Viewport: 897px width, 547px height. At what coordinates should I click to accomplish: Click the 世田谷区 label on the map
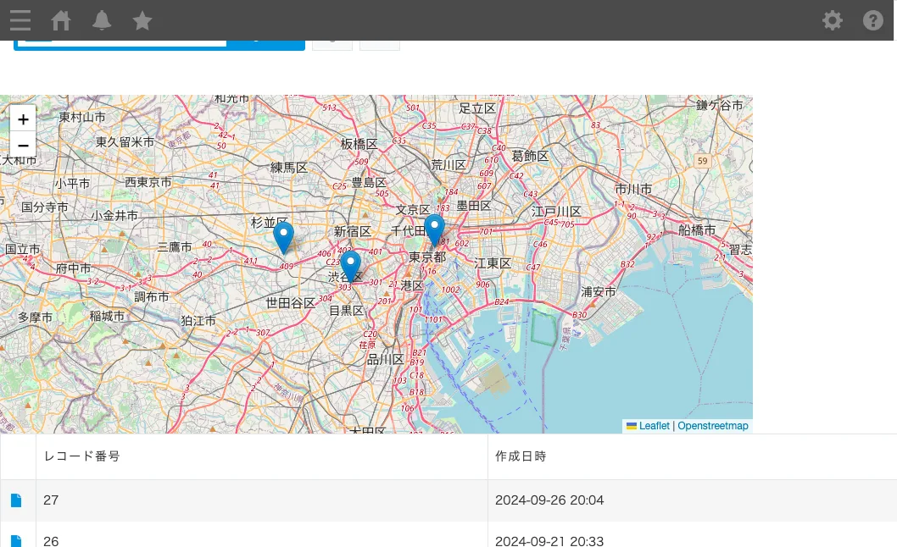pyautogui.click(x=290, y=303)
